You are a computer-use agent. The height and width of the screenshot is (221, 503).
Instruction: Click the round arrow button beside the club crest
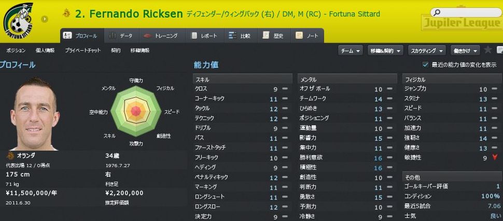(45, 19)
